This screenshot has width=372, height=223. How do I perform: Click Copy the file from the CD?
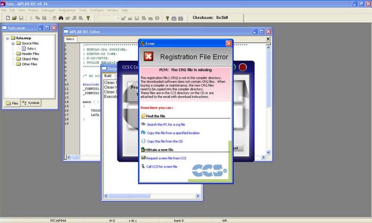[165, 141]
